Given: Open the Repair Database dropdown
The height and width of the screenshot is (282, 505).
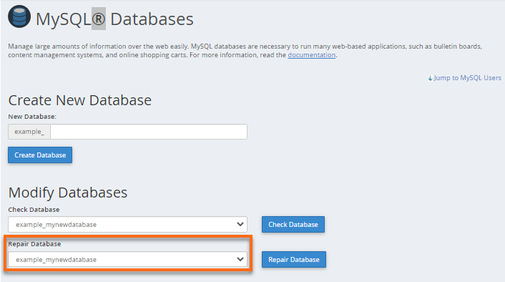Looking at the screenshot, I should [x=127, y=259].
